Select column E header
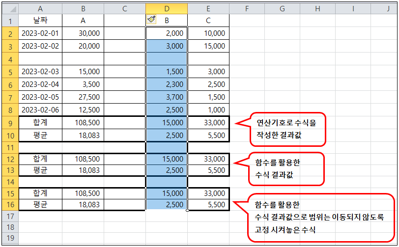399x247 pixels. (x=208, y=9)
